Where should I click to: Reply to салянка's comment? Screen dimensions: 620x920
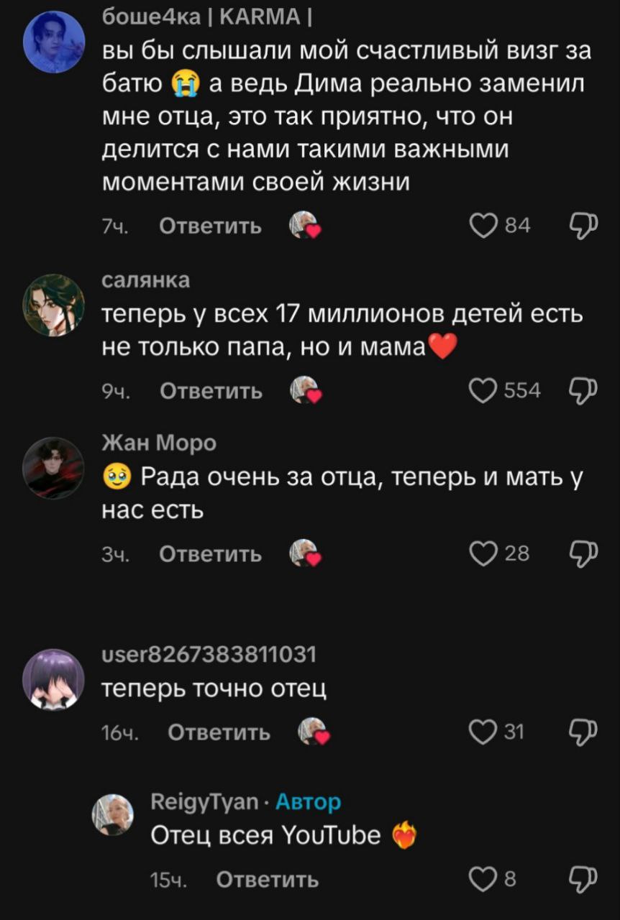(x=210, y=391)
